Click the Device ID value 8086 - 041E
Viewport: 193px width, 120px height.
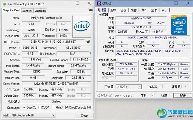pos(30,48)
